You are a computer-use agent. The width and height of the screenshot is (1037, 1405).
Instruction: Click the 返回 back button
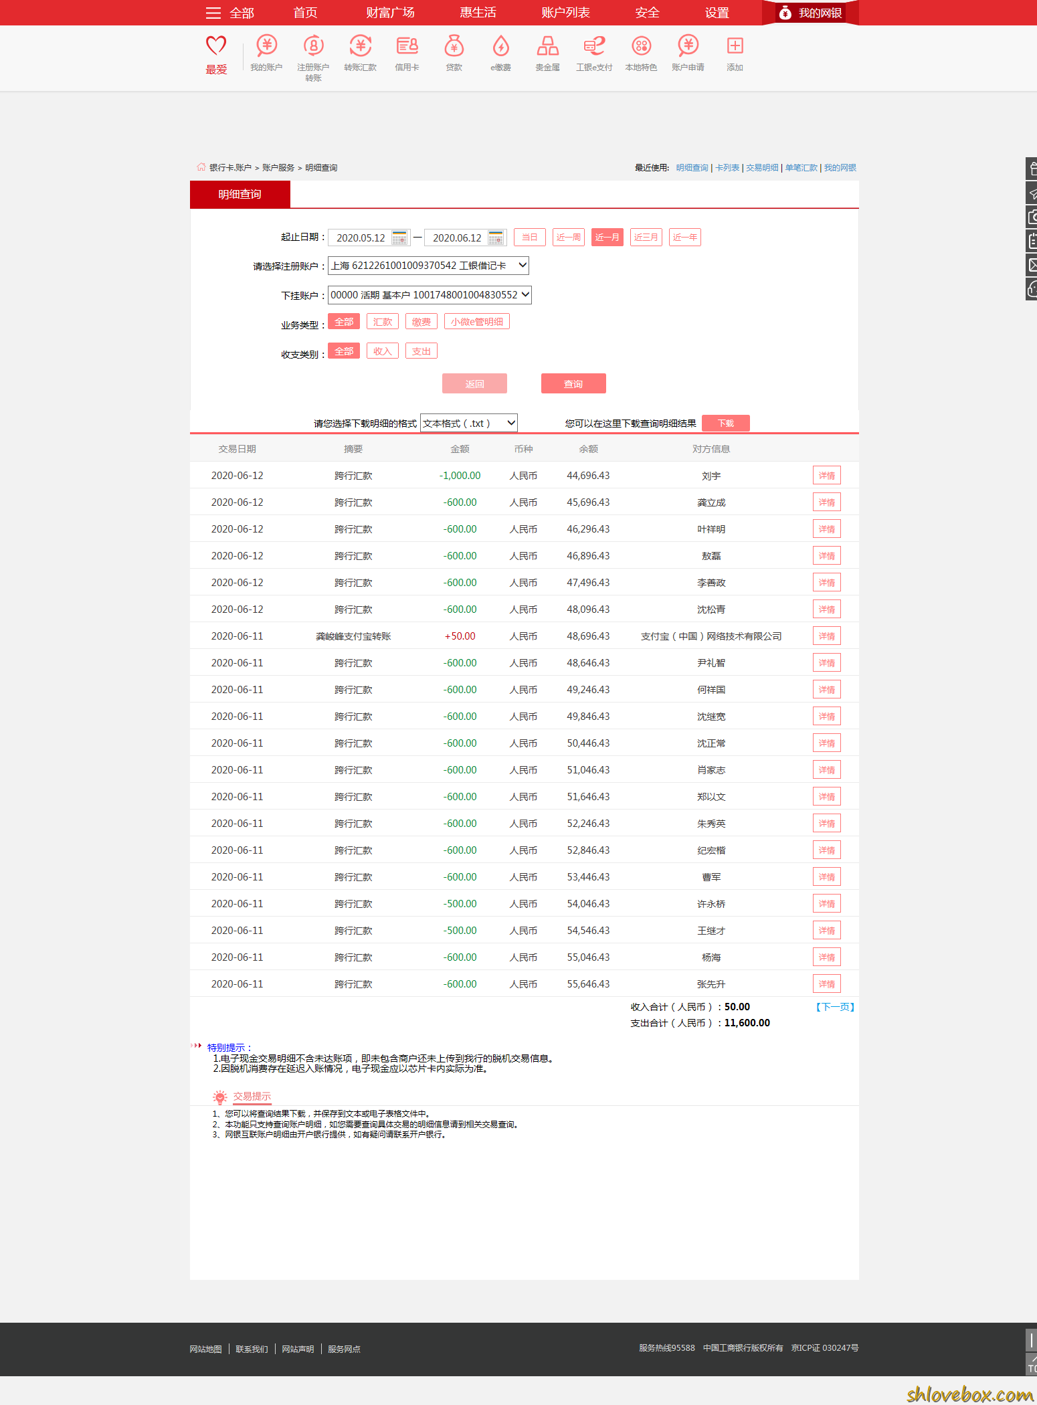(474, 383)
